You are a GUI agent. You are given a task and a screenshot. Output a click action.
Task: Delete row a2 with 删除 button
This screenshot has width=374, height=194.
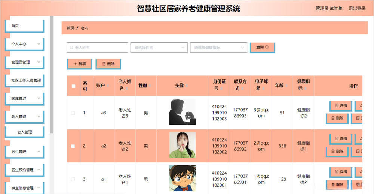337,151
